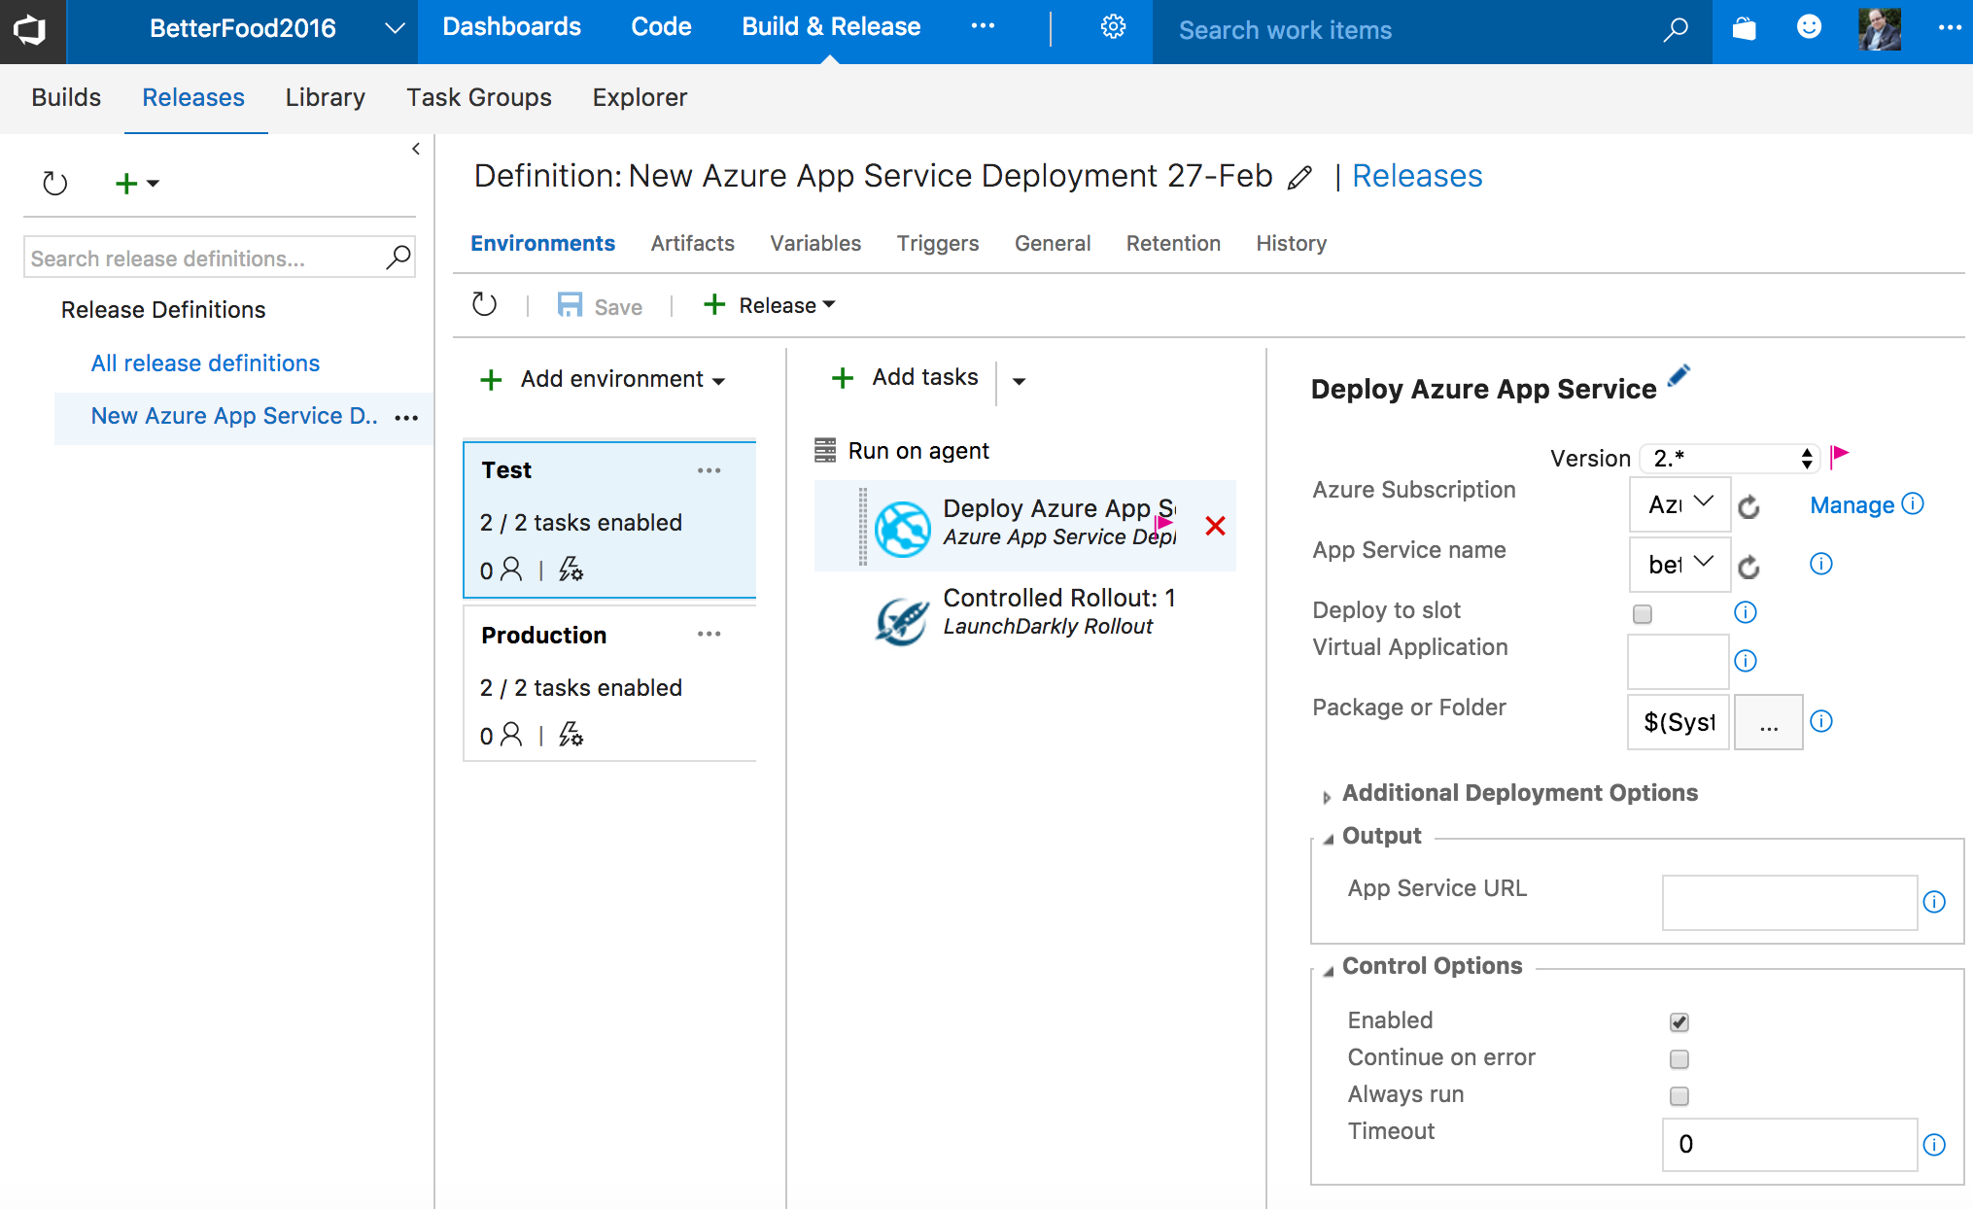Click the approvers person icon in Test environment
The height and width of the screenshot is (1209, 1973).
[510, 570]
